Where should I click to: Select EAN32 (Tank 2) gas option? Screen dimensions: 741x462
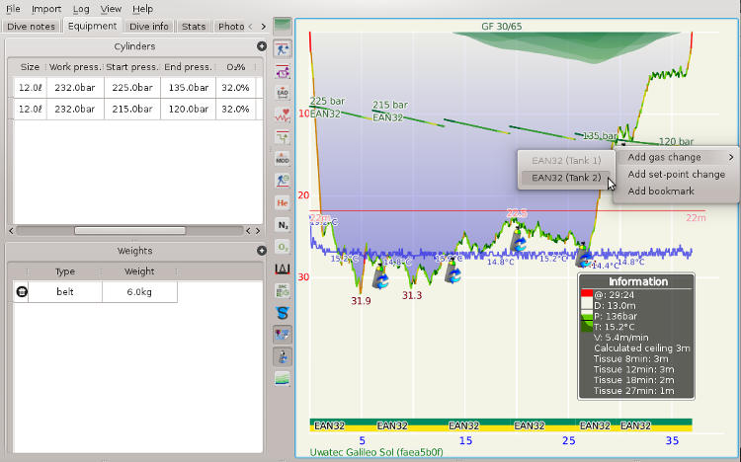pos(566,178)
